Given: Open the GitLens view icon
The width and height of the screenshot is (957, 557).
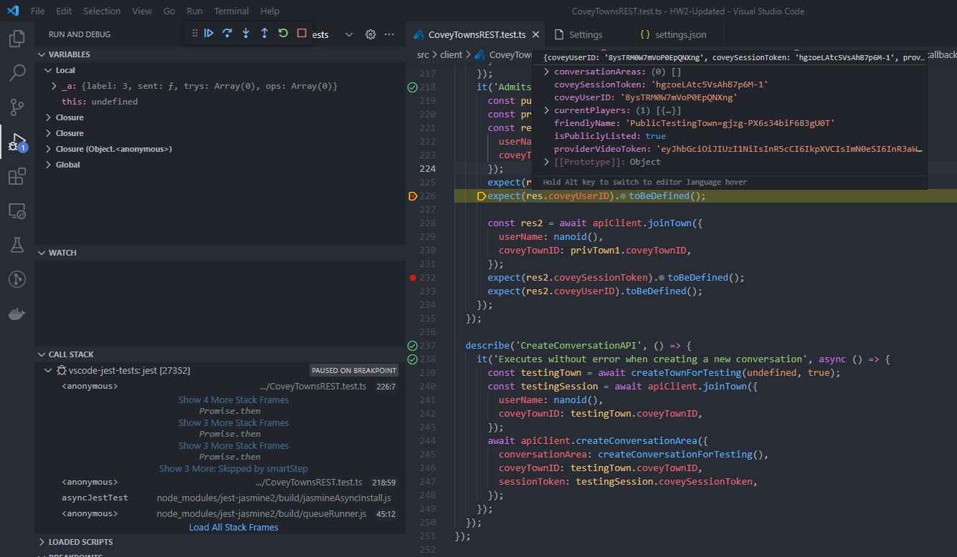Looking at the screenshot, I should 17,279.
